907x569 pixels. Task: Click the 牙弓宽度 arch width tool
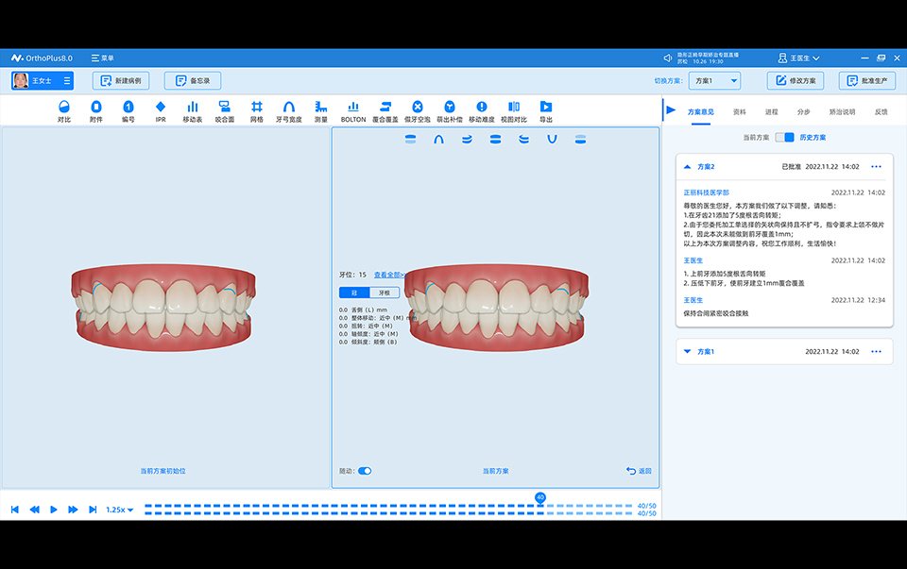[289, 111]
